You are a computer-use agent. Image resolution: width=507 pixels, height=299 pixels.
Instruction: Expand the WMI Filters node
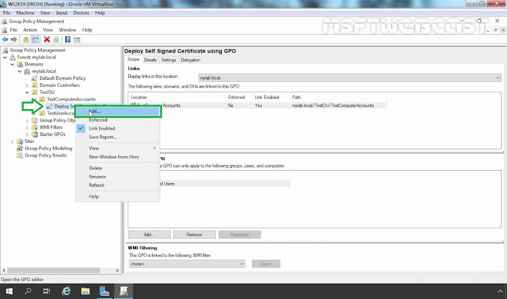pos(27,127)
